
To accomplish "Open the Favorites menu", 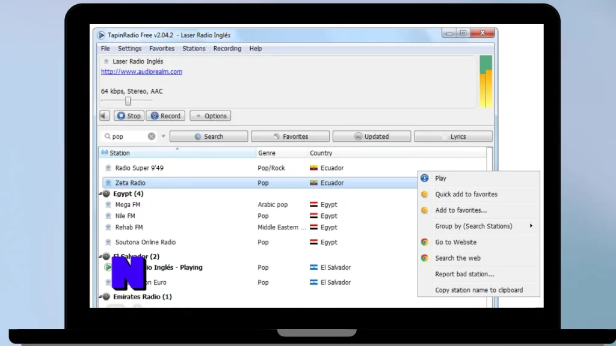I will [x=162, y=49].
